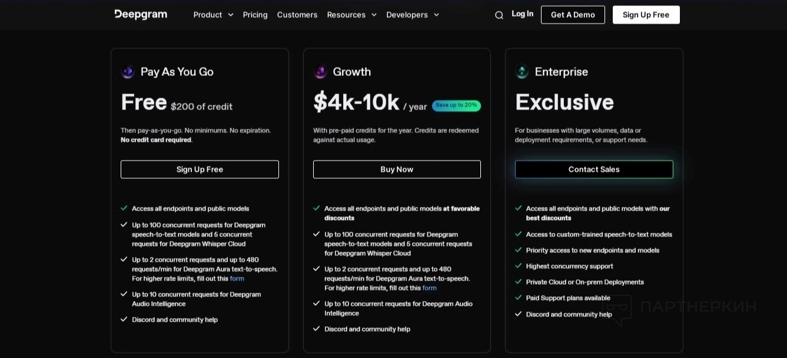787x358 pixels.
Task: Click the Contact Sales button
Action: point(594,169)
